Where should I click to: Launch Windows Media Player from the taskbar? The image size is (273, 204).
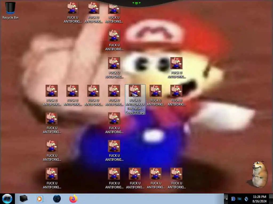(40, 199)
